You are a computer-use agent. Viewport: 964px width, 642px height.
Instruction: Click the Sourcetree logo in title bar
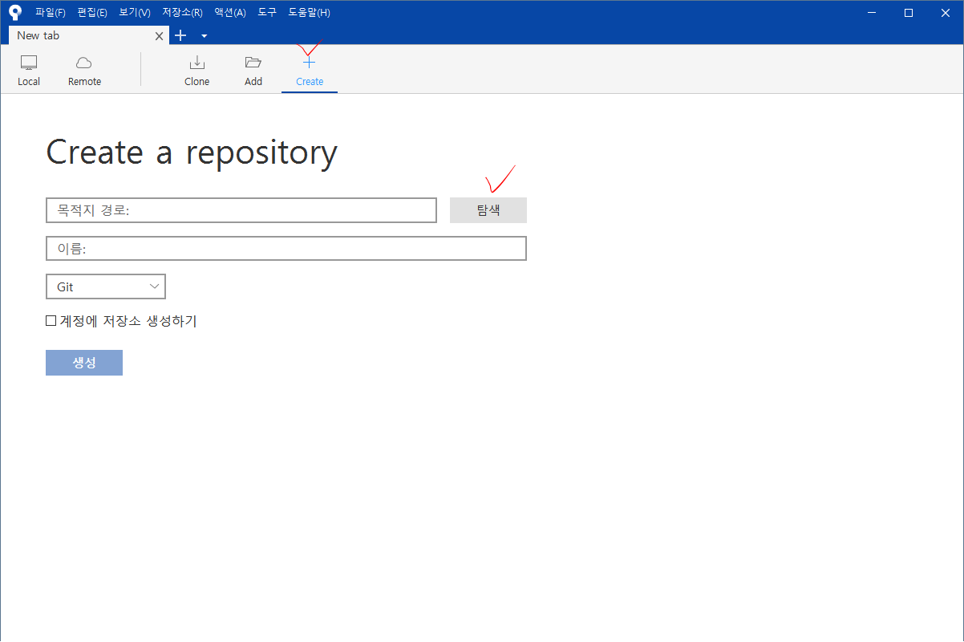(15, 12)
